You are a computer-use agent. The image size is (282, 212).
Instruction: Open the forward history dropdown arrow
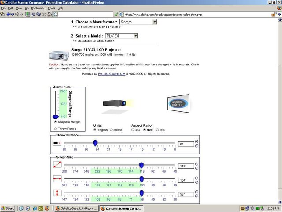pos(22,15)
